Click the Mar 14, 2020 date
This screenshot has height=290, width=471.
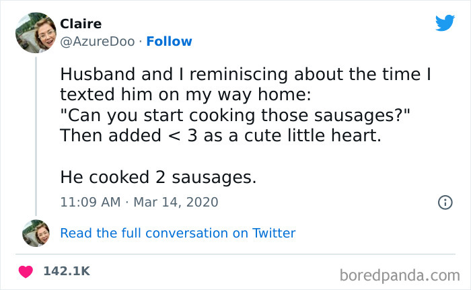(x=176, y=202)
